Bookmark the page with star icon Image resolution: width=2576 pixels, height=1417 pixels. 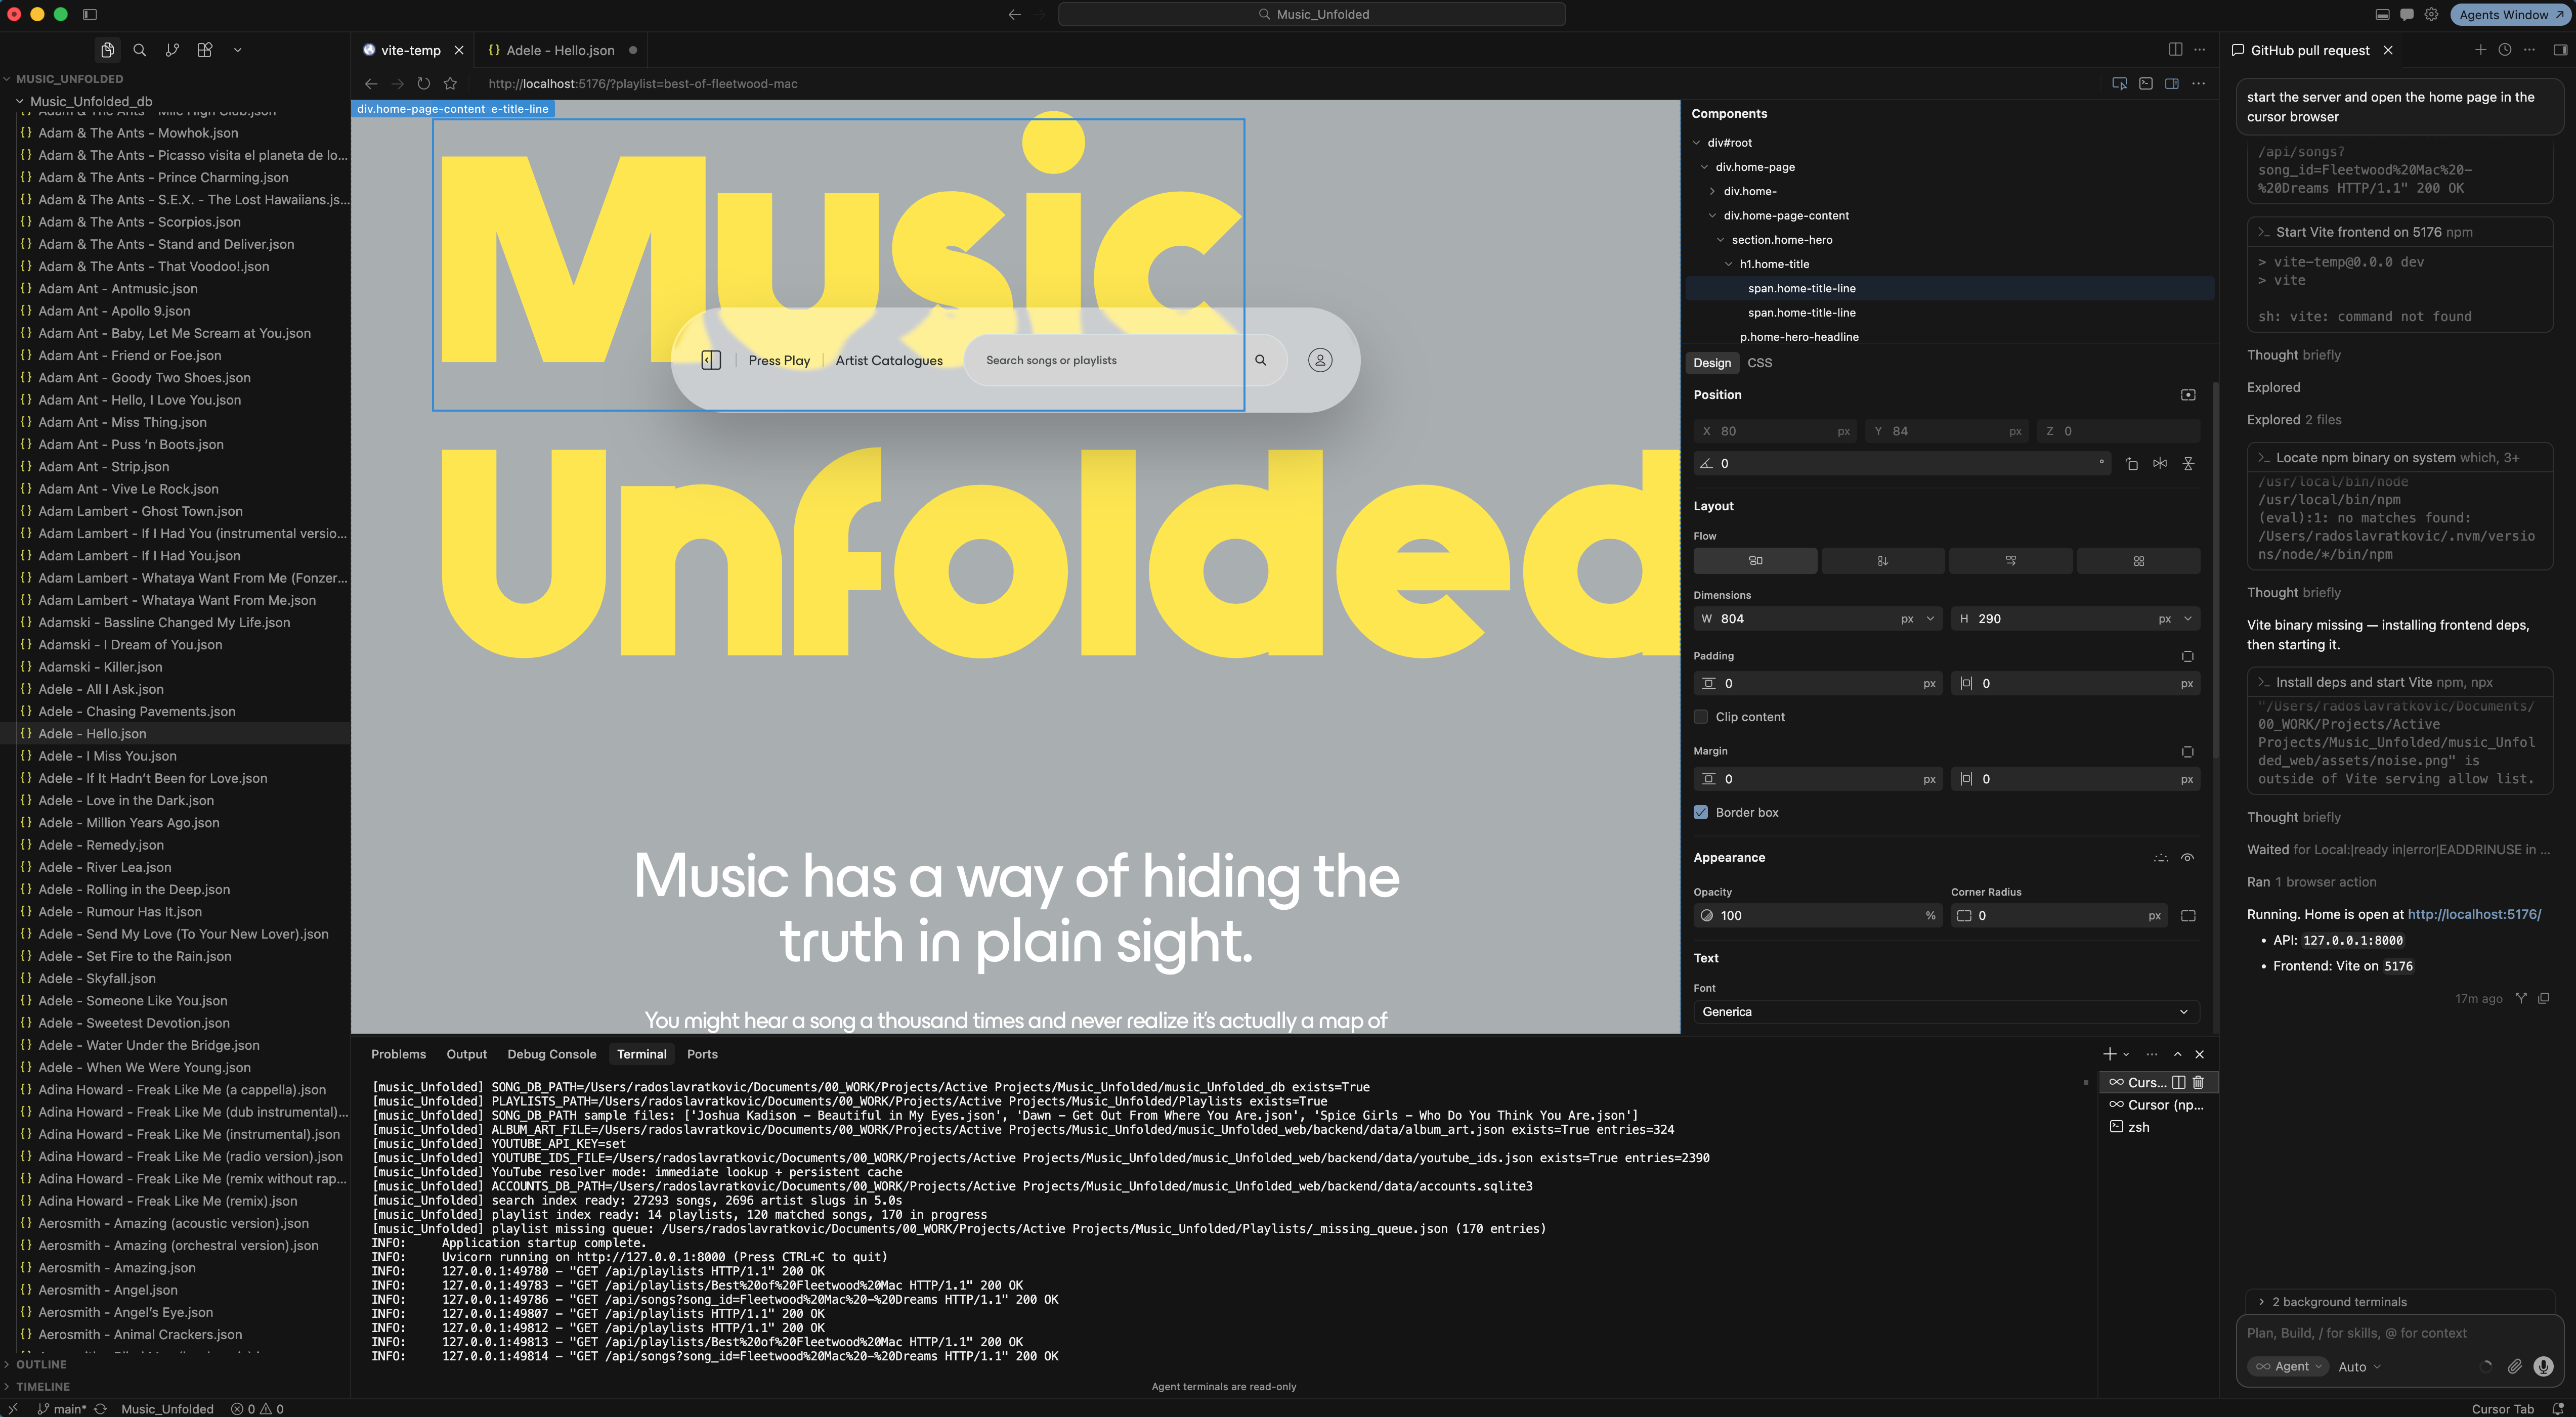[450, 84]
